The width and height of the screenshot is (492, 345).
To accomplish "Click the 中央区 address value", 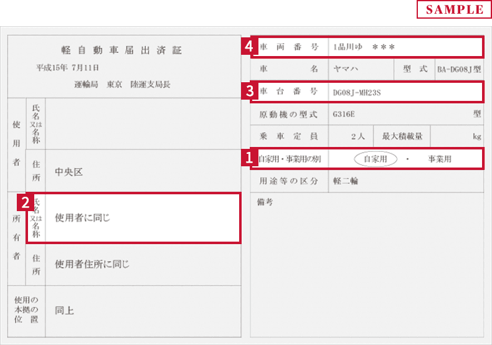I will coord(69,172).
